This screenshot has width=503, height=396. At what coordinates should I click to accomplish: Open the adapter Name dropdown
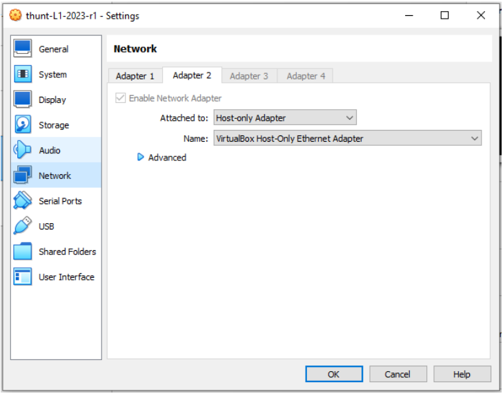pos(348,138)
